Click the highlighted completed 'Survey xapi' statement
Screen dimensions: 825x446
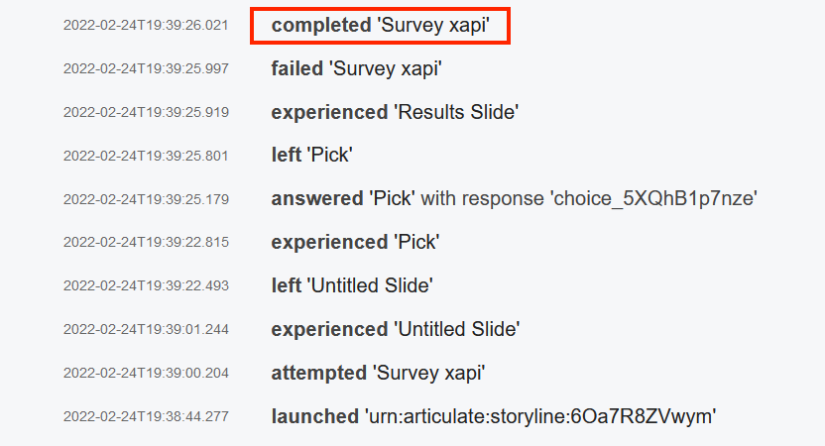click(381, 26)
